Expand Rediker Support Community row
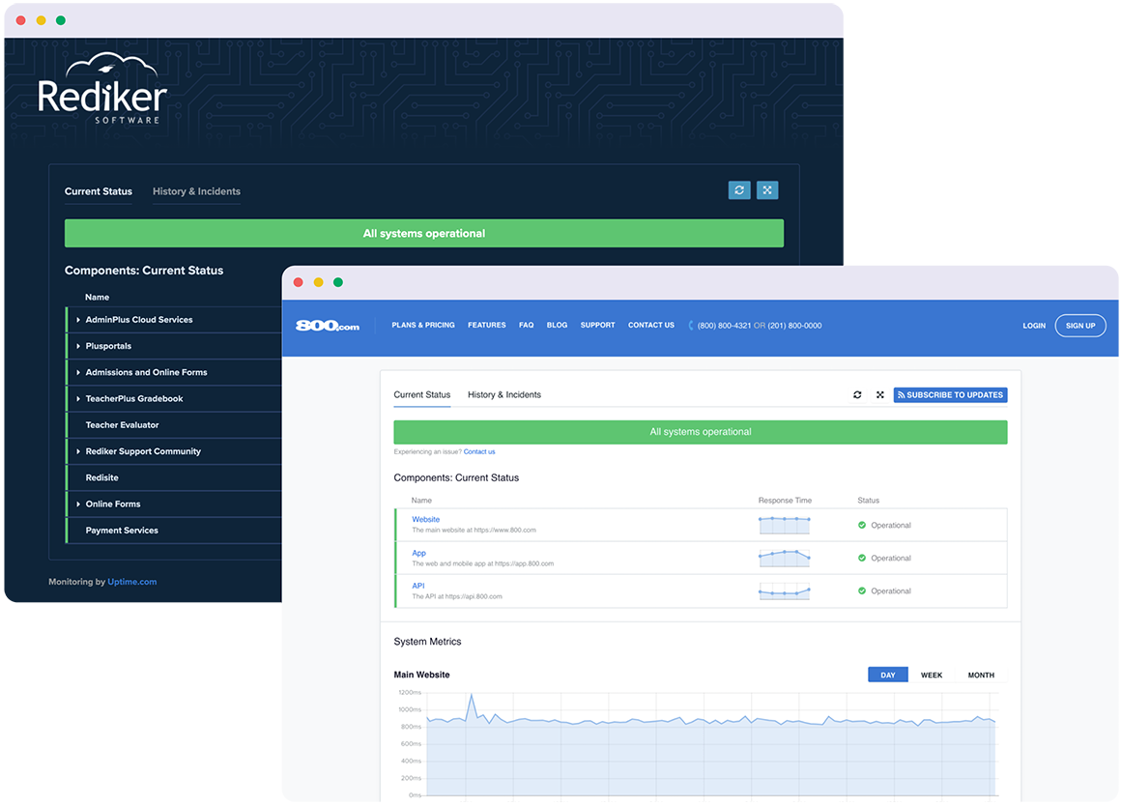The height and width of the screenshot is (806, 1121). 78,451
